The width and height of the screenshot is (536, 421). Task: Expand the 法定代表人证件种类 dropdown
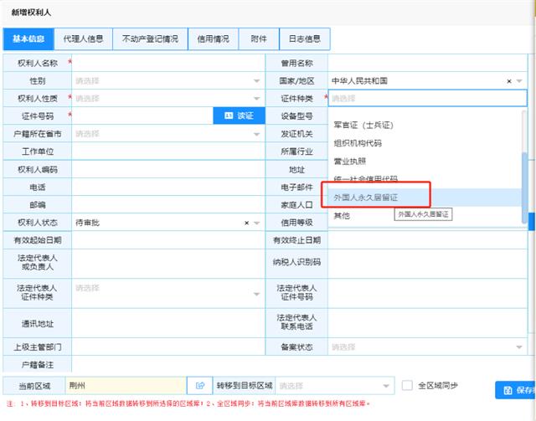[167, 288]
